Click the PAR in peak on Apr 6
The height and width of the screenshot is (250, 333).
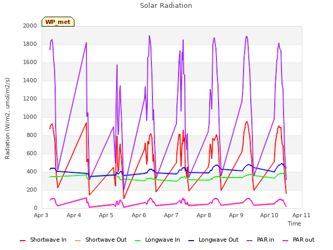click(x=149, y=36)
